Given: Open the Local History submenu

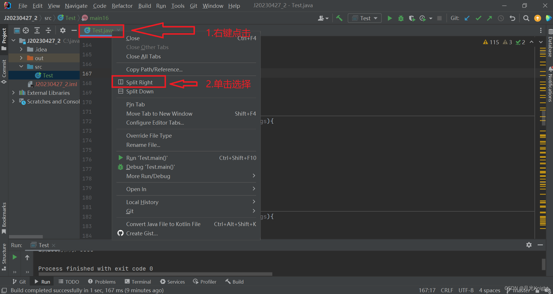Looking at the screenshot, I should [186, 202].
